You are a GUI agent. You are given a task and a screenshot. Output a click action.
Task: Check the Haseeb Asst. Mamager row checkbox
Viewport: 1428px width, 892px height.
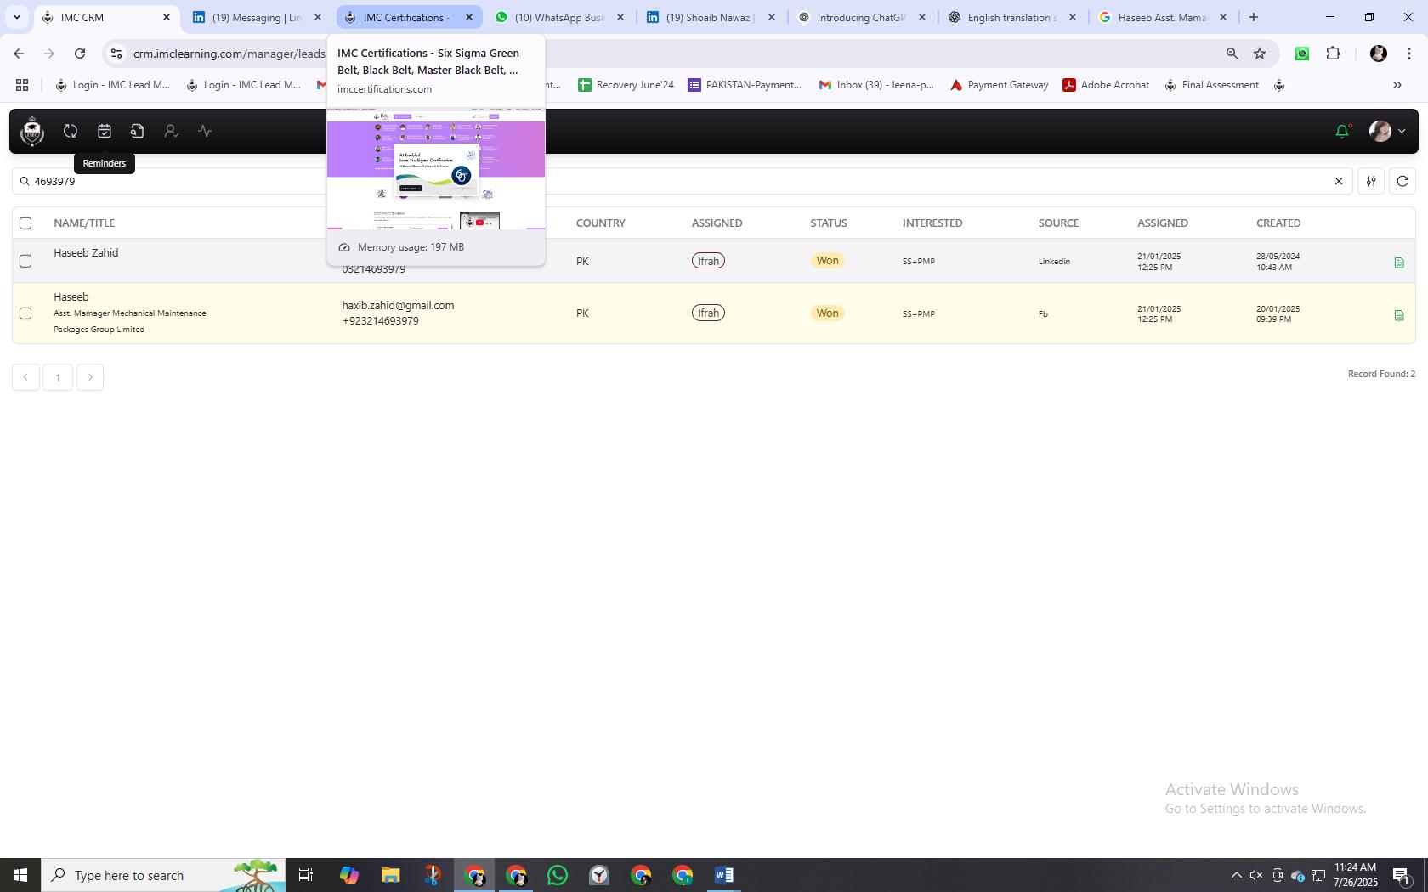(x=25, y=313)
